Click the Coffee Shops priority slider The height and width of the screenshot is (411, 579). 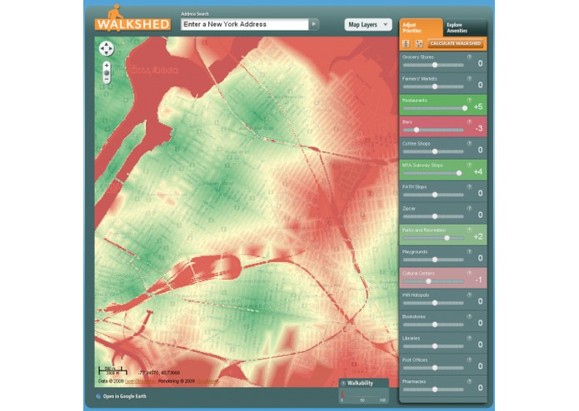433,151
